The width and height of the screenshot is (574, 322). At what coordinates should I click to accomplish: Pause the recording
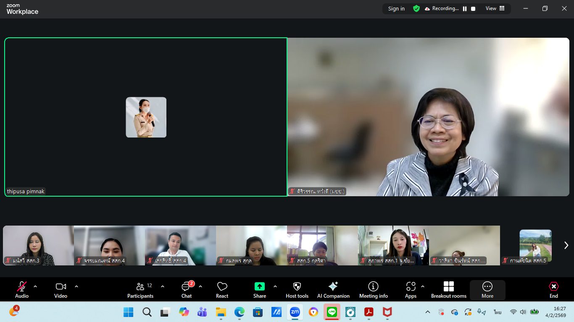coord(465,9)
